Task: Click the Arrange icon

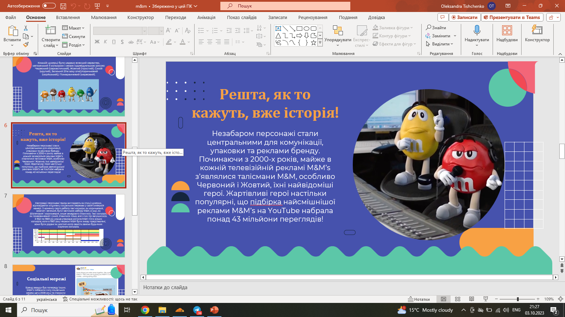Action: (338, 31)
